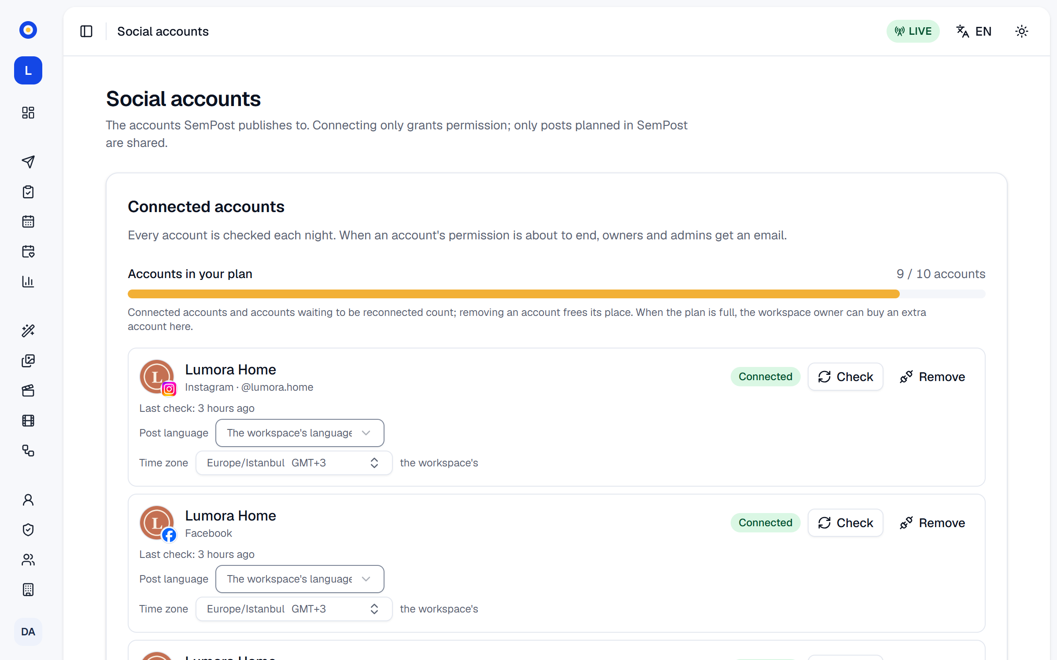Open the calendar heart icon in sidebar
Viewport: 1057px width, 660px height.
point(28,251)
